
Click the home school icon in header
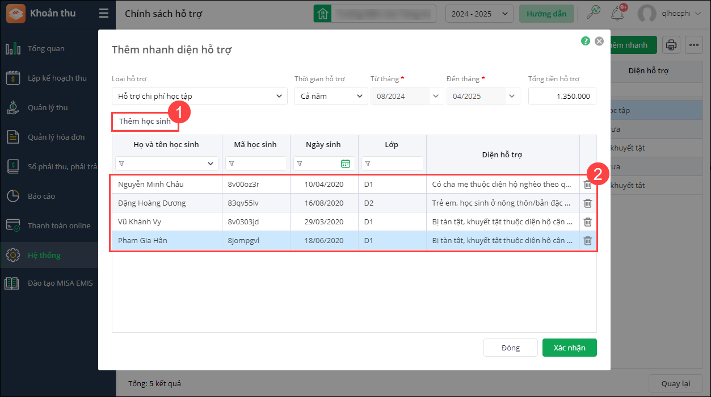323,14
